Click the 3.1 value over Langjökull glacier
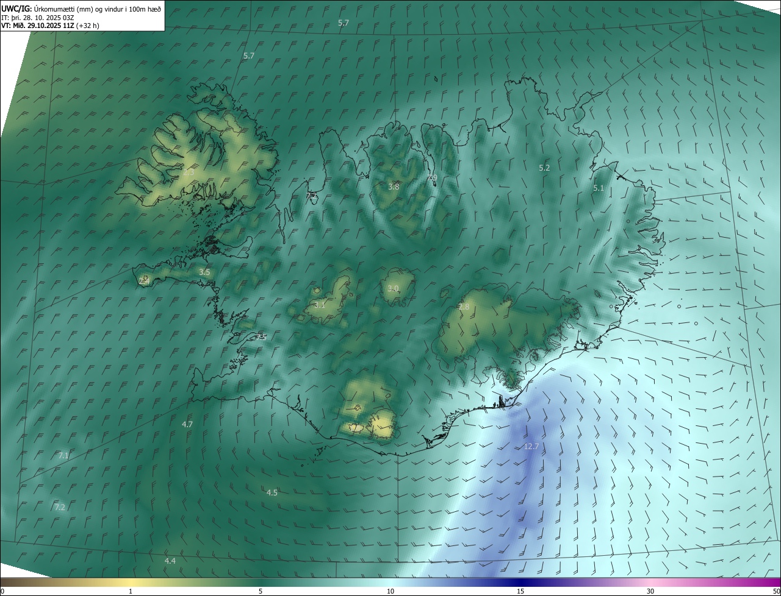This screenshot has width=781, height=596. [320, 305]
